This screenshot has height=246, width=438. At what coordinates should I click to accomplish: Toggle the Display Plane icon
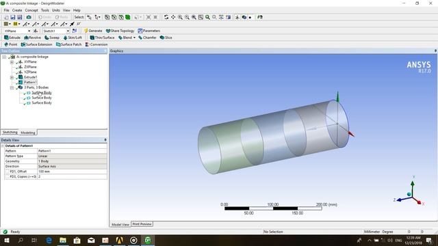coord(237,17)
